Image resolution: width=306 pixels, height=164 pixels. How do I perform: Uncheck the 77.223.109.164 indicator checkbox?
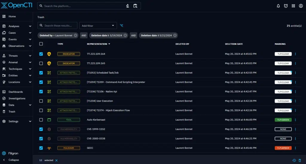[41, 54]
